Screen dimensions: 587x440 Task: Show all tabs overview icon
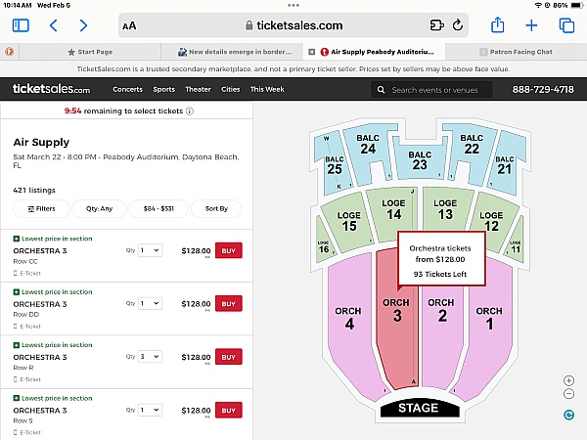tap(566, 25)
